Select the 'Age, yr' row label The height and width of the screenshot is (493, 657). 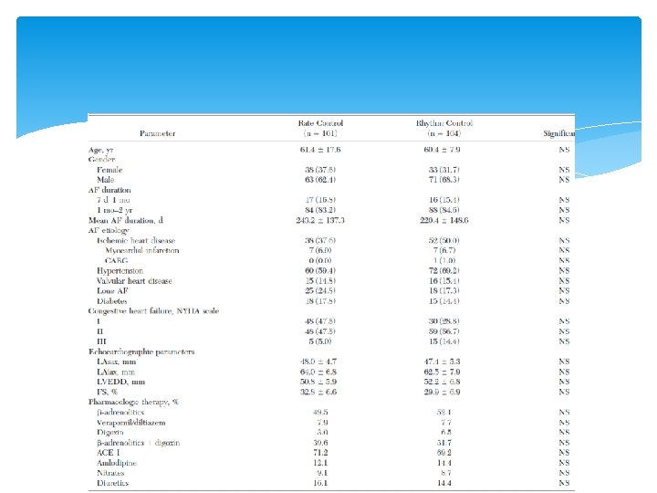101,150
